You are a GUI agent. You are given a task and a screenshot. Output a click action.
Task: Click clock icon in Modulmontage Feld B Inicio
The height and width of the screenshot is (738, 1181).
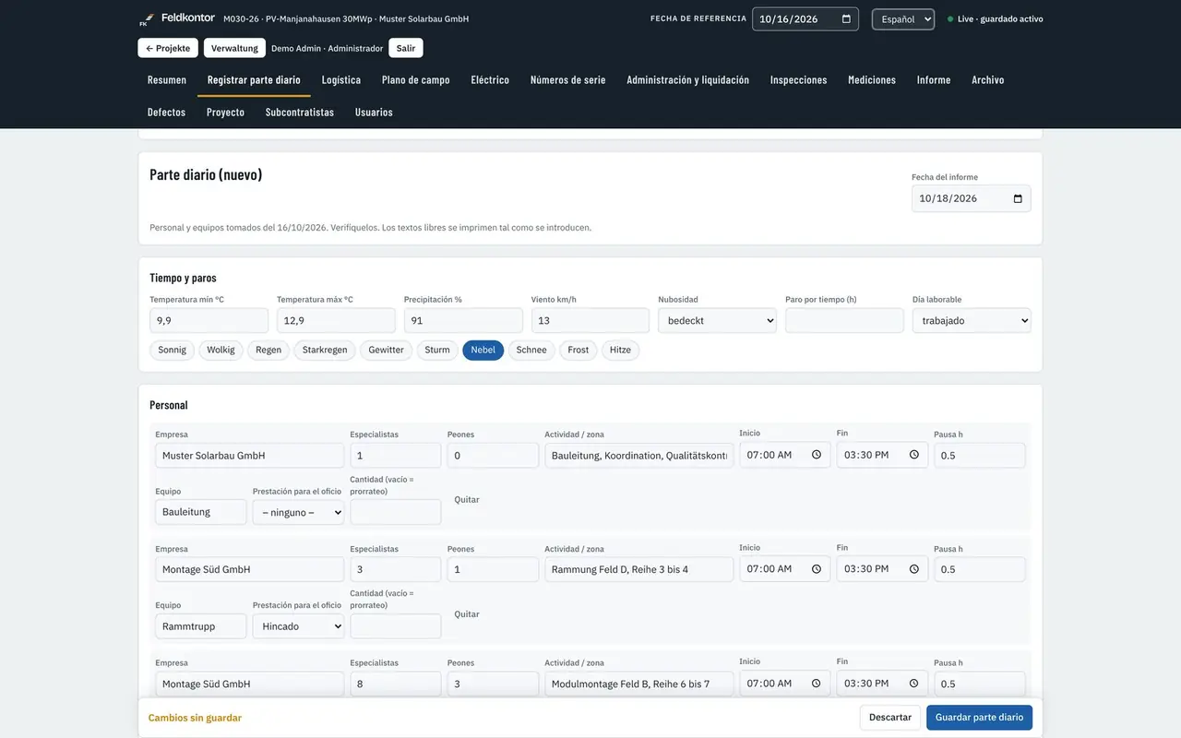817,684
